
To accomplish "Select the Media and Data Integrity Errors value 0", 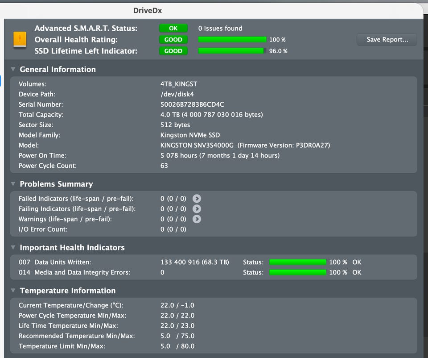I will click(x=162, y=272).
